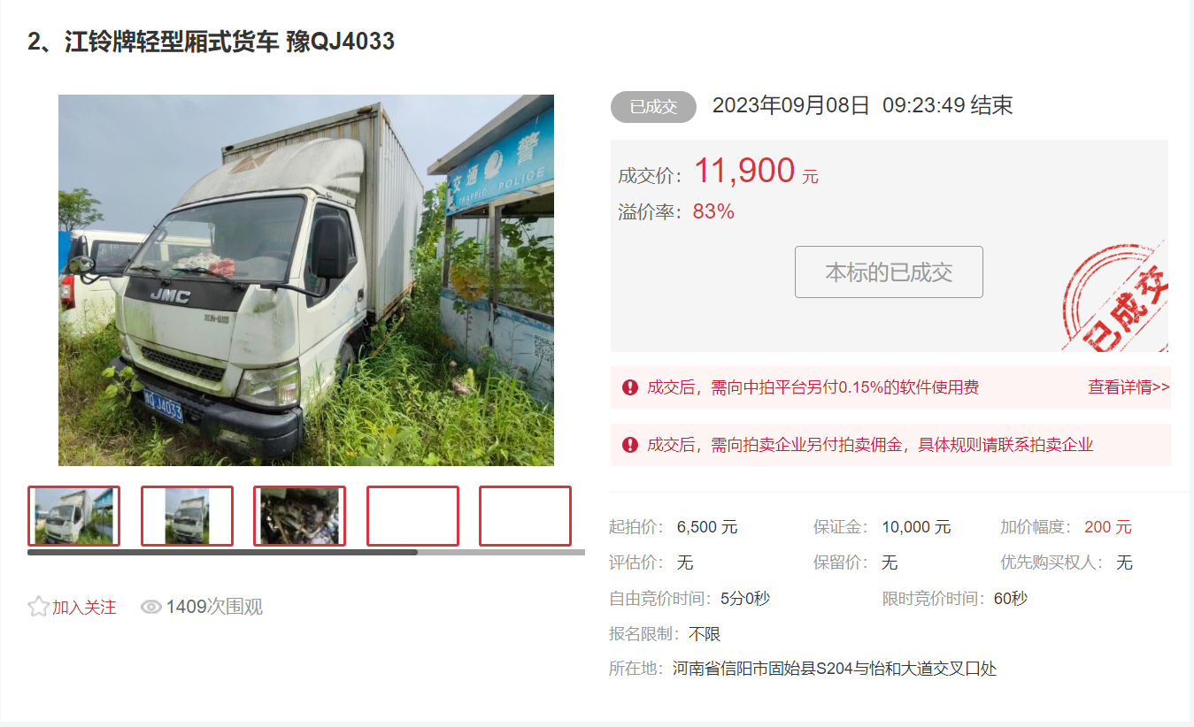The image size is (1194, 727).
Task: Select the fourth empty thumbnail
Action: [412, 516]
